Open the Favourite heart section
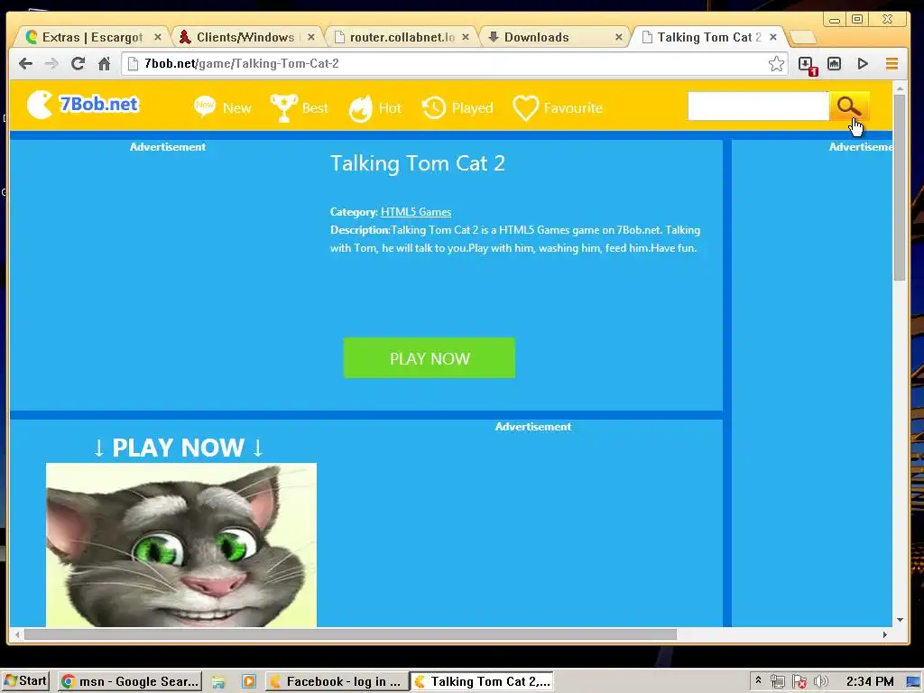924x693 pixels. (558, 108)
